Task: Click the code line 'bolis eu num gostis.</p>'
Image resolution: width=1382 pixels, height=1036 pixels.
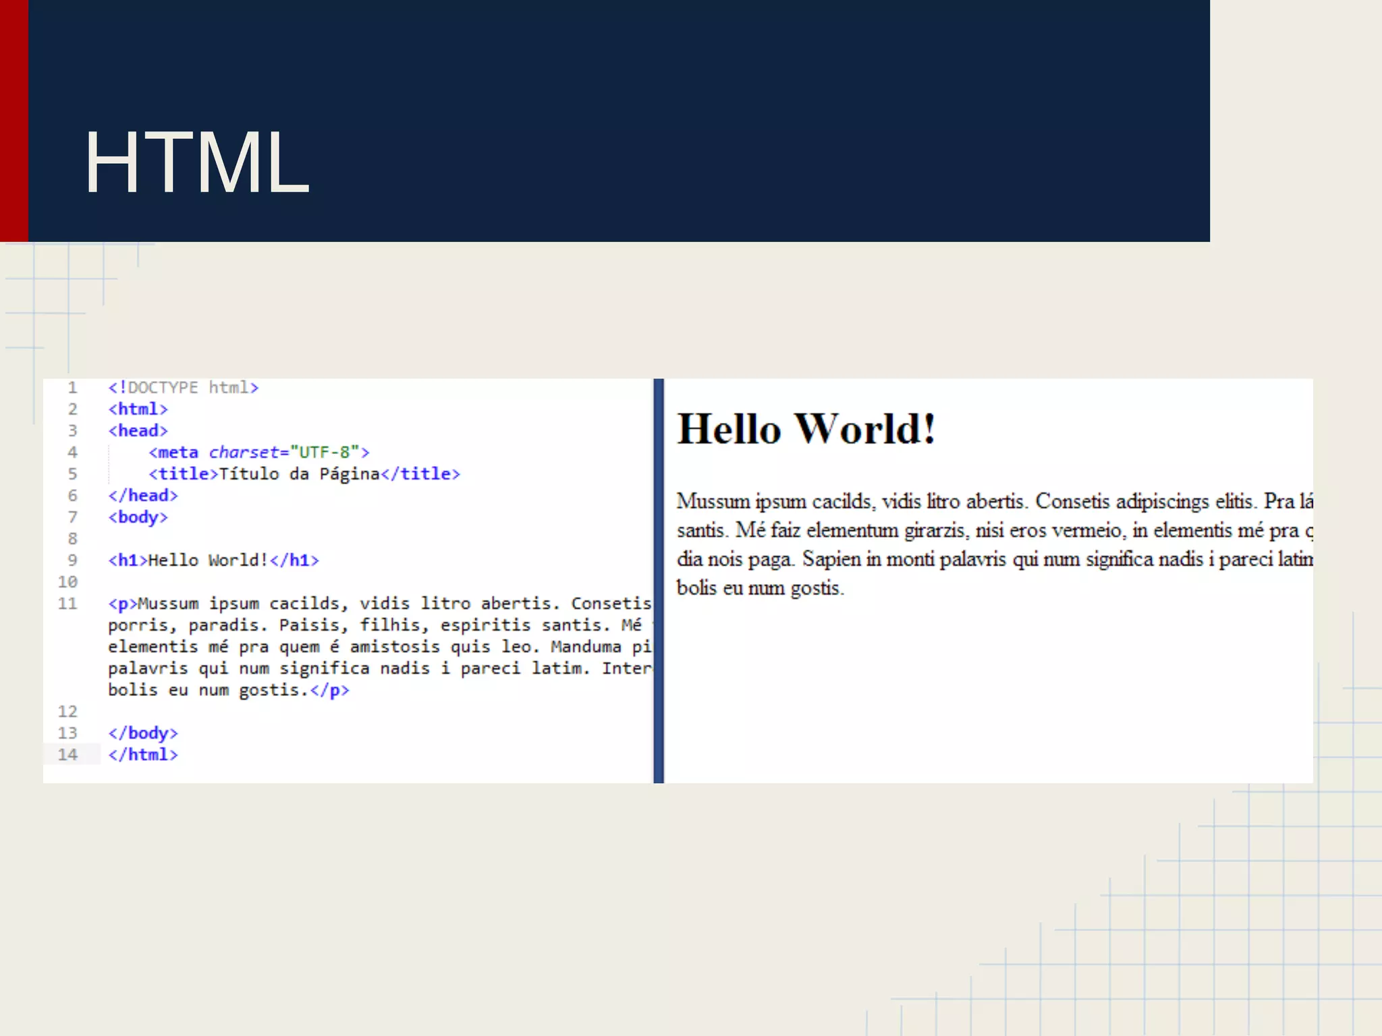Action: (229, 690)
